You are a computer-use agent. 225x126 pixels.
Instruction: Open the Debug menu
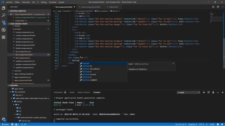tap(44, 2)
